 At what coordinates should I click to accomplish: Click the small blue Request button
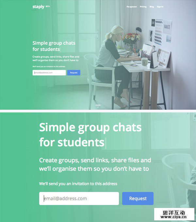[x=73, y=72]
